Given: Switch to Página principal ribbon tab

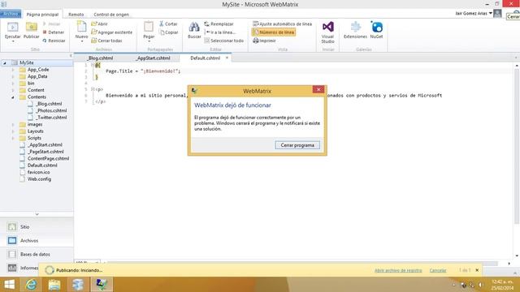Looking at the screenshot, I should pyautogui.click(x=42, y=15).
